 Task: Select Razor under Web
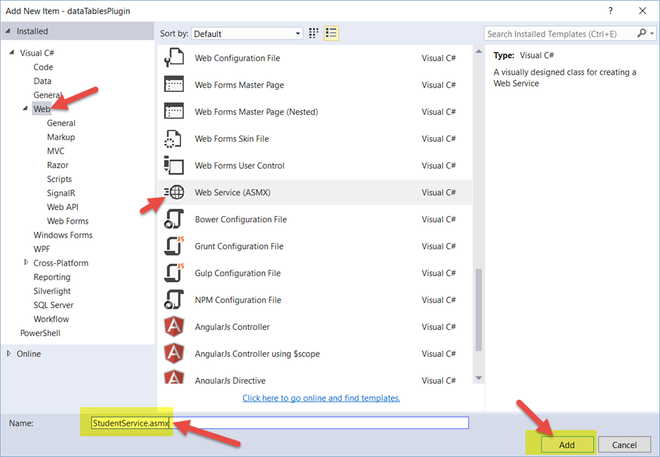[x=57, y=165]
